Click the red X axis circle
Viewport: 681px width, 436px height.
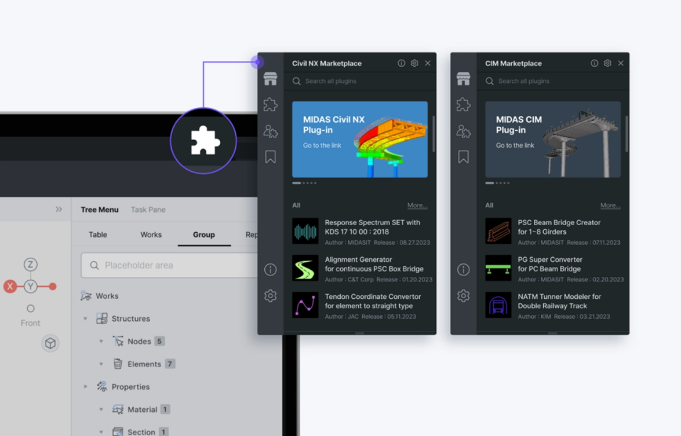(10, 286)
